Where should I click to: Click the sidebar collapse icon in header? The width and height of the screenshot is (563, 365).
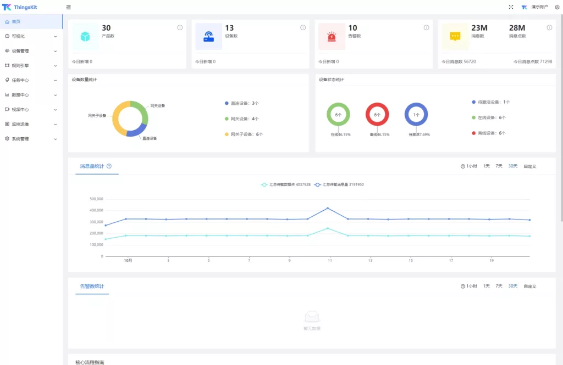68,7
